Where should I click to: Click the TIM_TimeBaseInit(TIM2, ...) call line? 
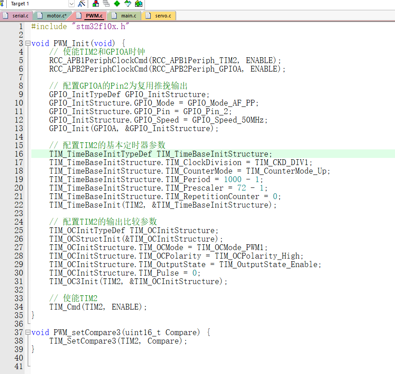tap(163, 205)
